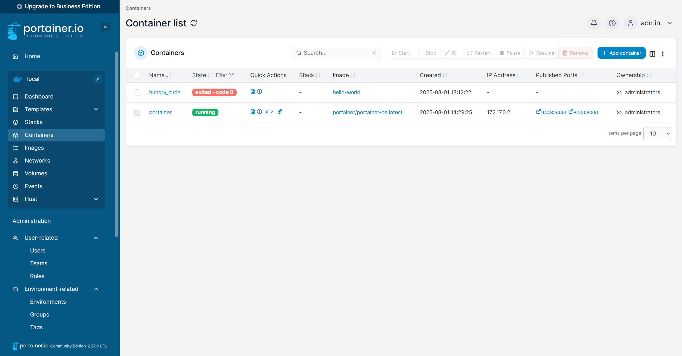Viewport: 682px width, 356px height.
Task: Open Items per page dropdown
Action: (657, 133)
